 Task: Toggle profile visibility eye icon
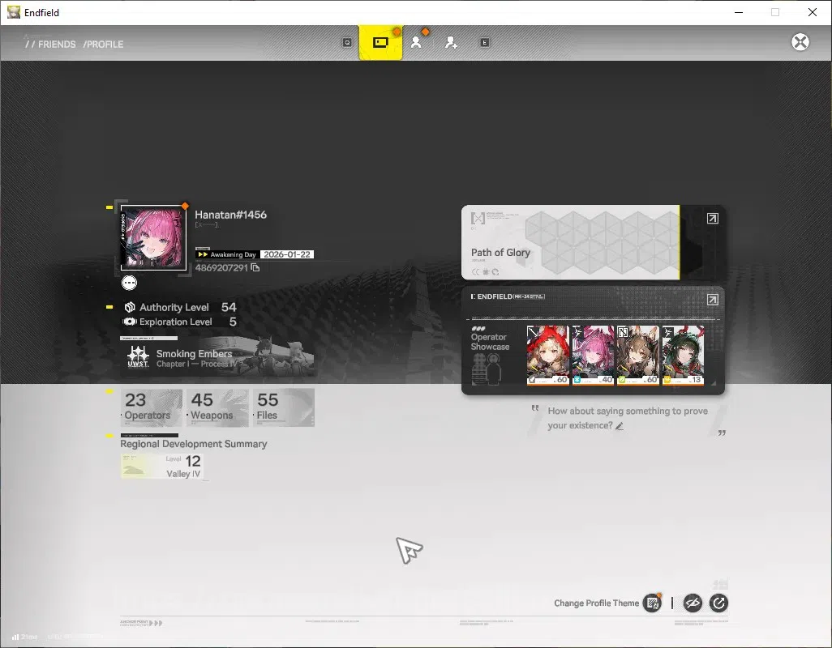coord(693,603)
